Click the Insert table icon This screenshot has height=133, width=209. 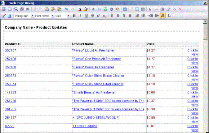[x=125, y=9]
